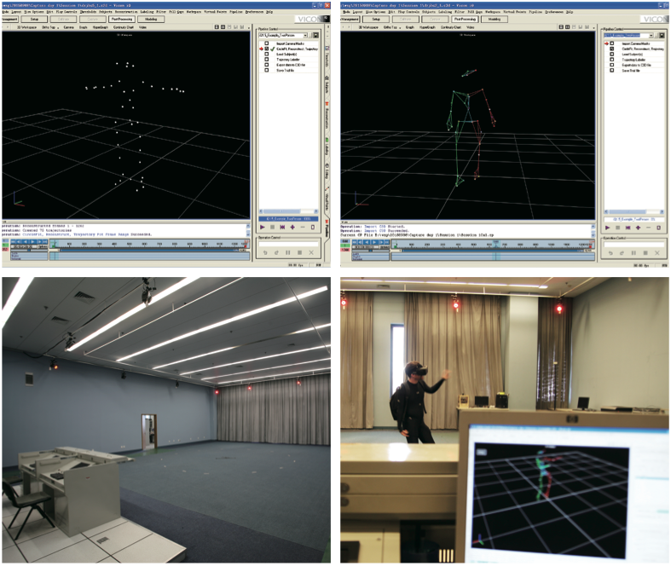Screen dimensions: 671x566
Task: Switch to Continuity Chart tab, marker-cloud window
Action: point(124,27)
